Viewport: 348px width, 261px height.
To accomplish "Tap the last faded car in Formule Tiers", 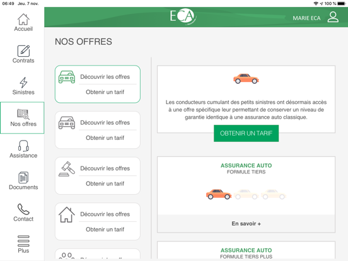I will click(274, 194).
